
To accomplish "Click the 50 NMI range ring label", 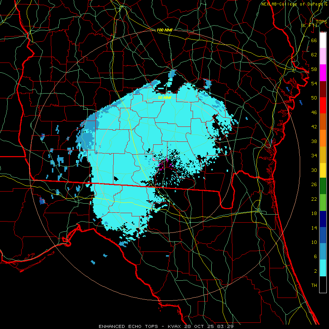I will (x=165, y=98).
